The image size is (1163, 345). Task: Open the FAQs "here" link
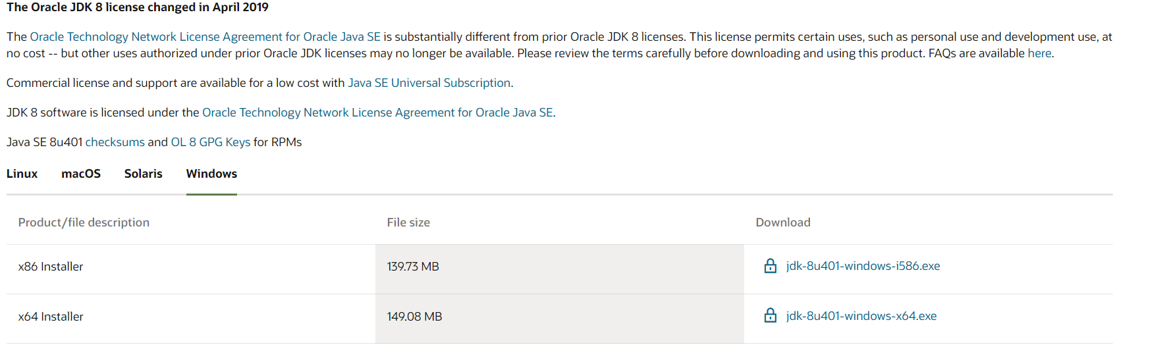(1039, 53)
